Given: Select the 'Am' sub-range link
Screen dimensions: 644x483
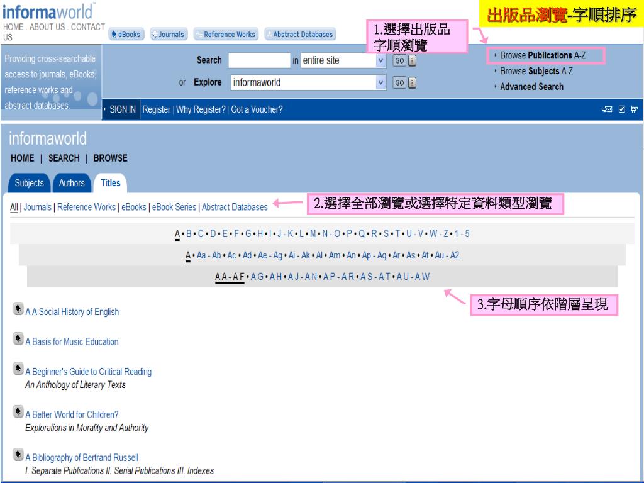Looking at the screenshot, I should point(335,255).
